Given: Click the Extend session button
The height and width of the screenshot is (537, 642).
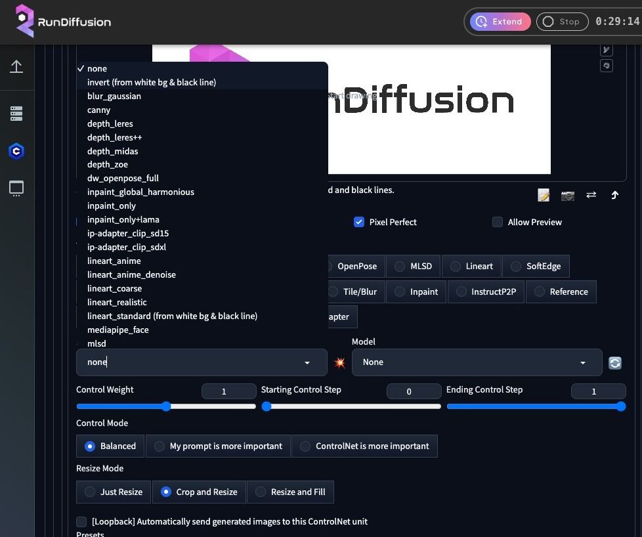Looking at the screenshot, I should 500,22.
